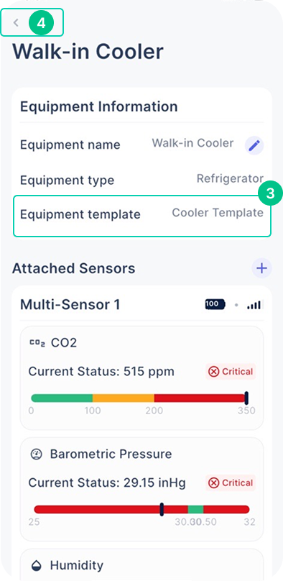Add a sensor with the plus icon
Viewport: 283px width, 581px height.
(x=261, y=268)
